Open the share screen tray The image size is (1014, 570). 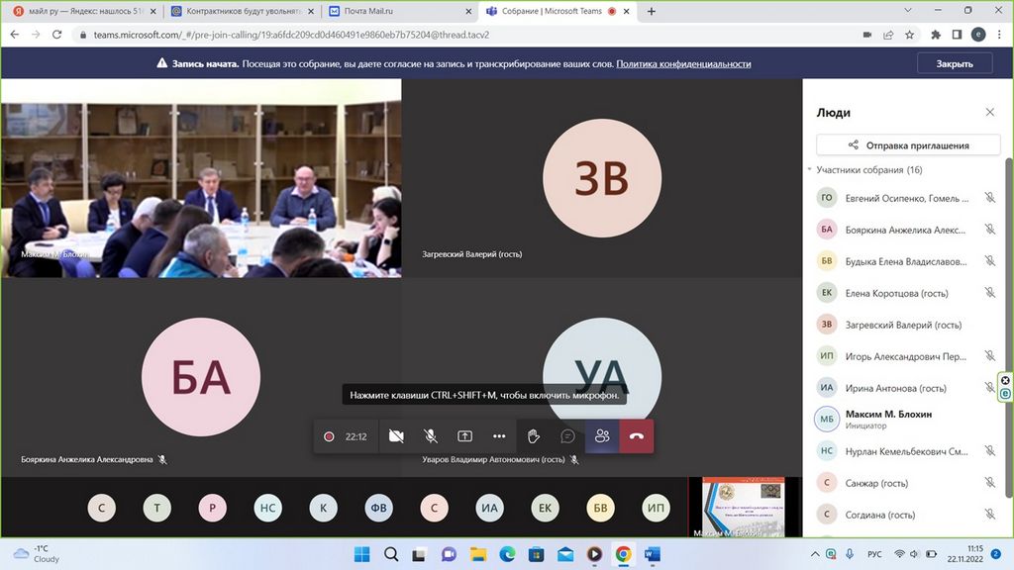point(464,436)
